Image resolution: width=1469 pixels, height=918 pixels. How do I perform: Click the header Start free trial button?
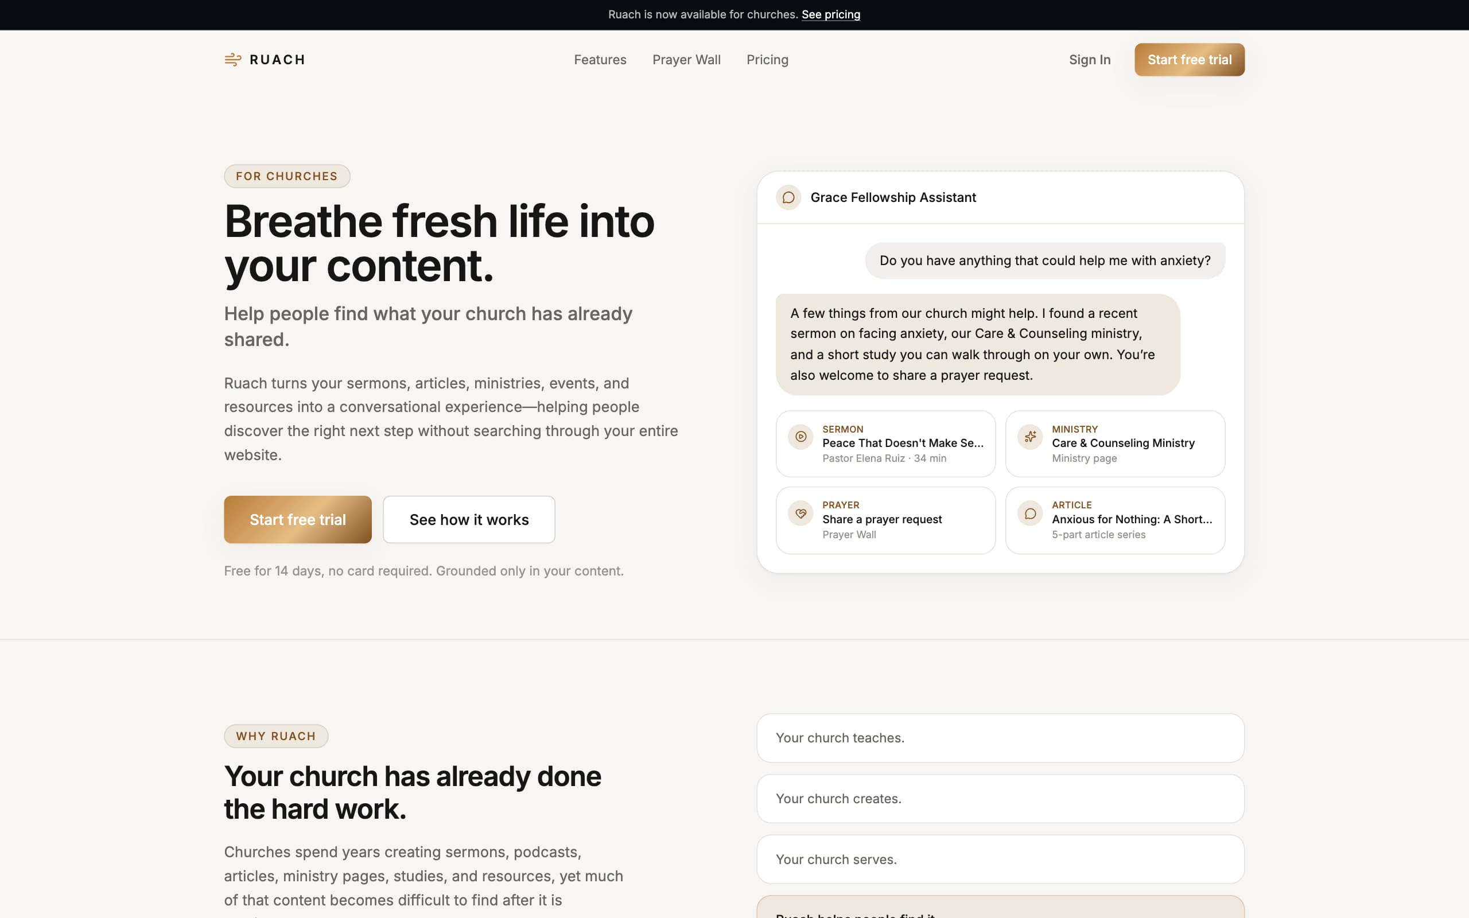click(1189, 60)
